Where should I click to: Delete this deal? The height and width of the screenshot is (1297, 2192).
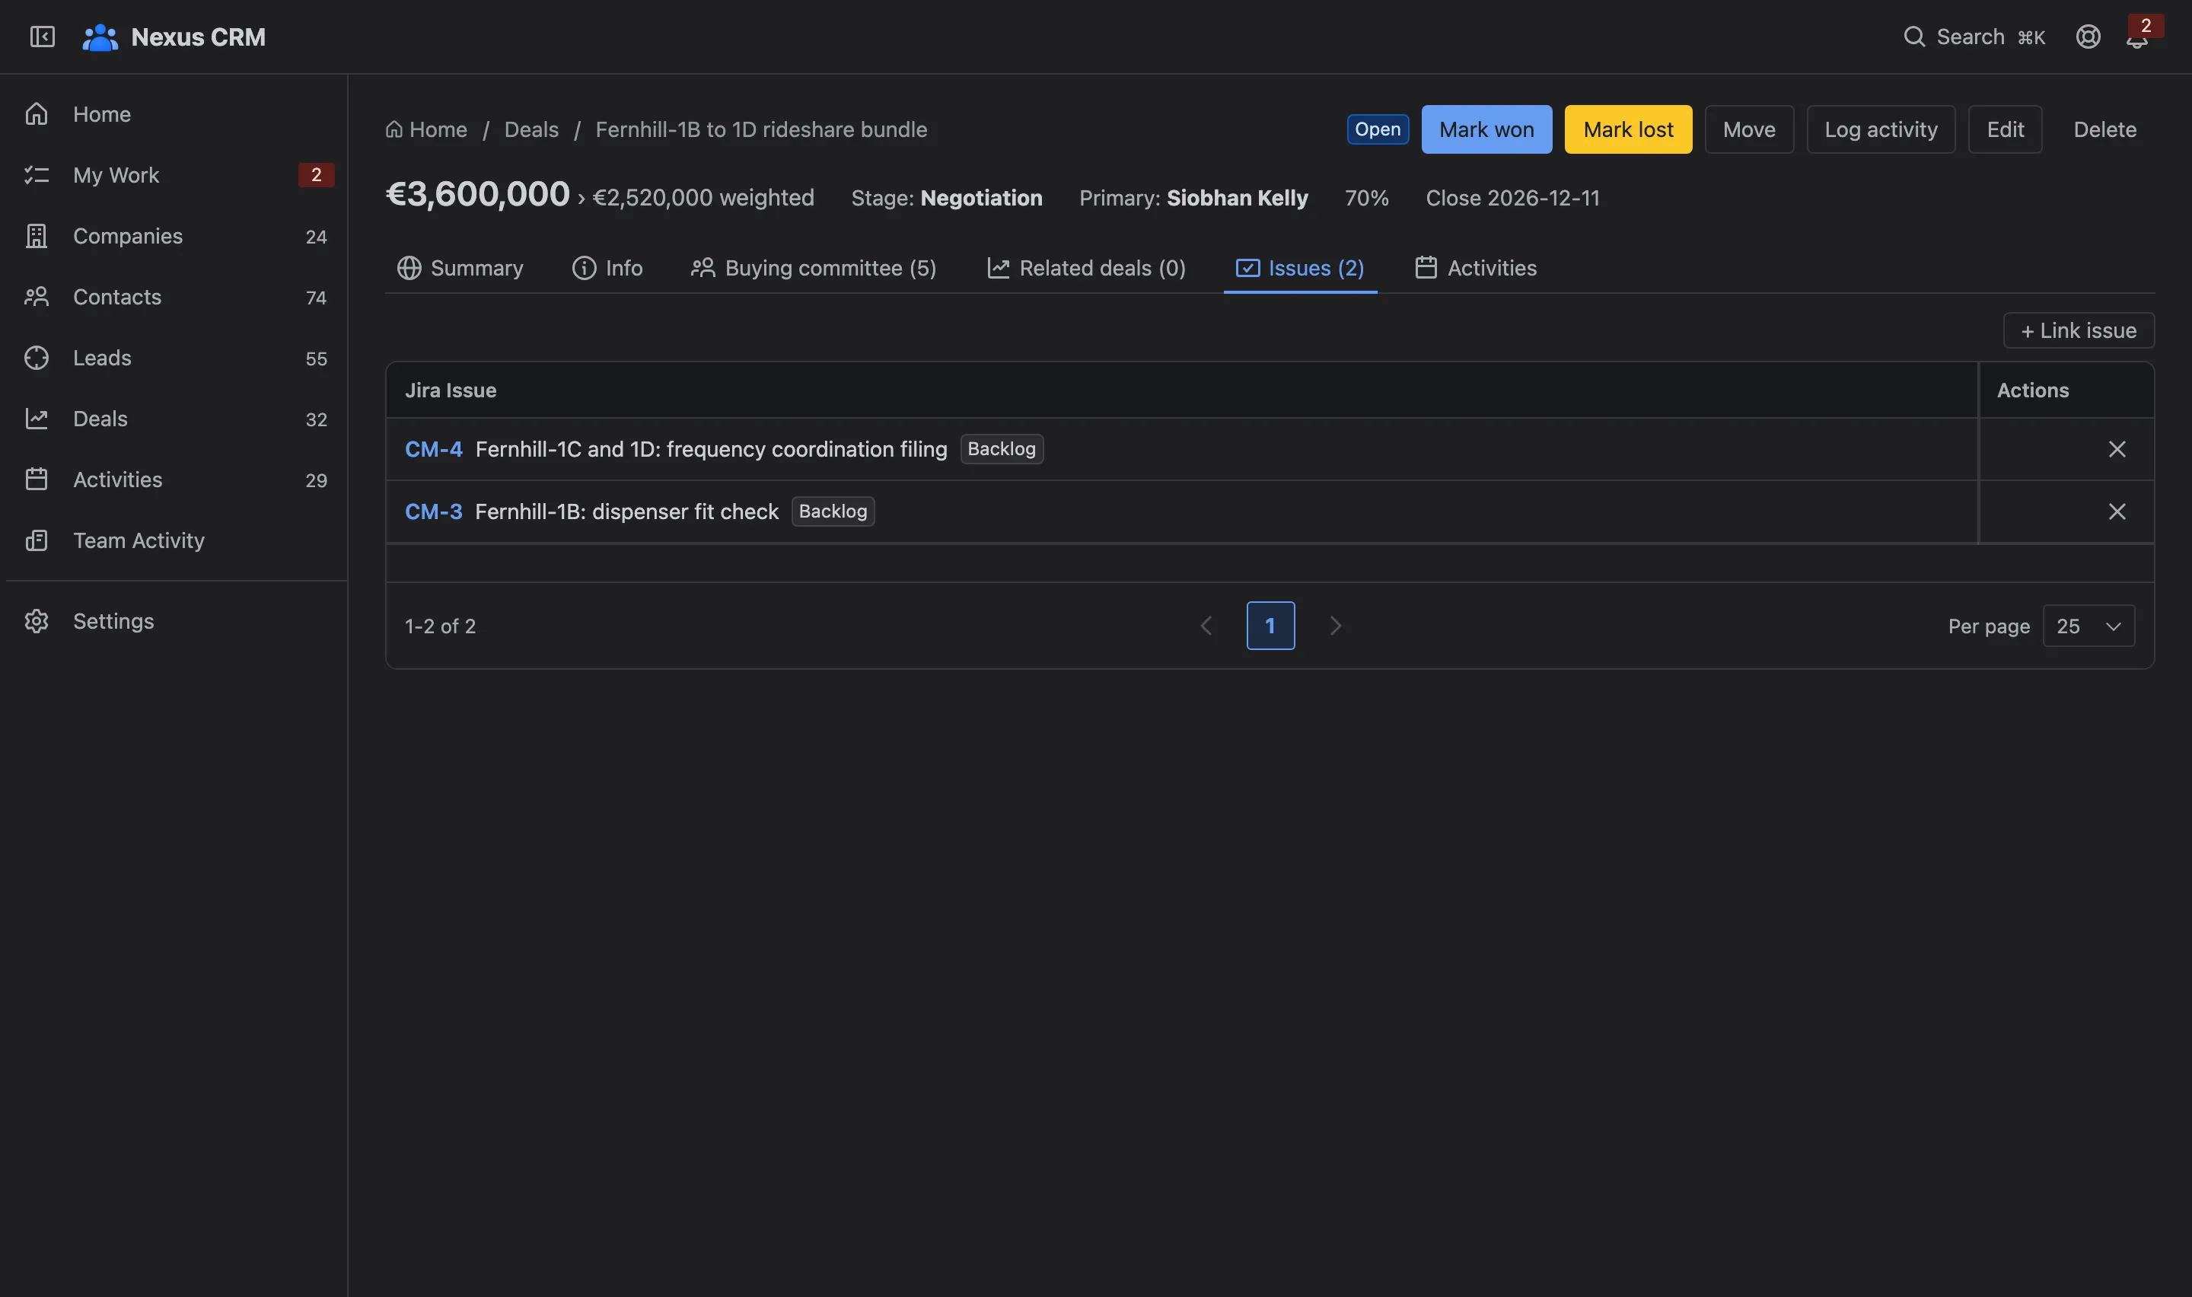pyautogui.click(x=2104, y=129)
